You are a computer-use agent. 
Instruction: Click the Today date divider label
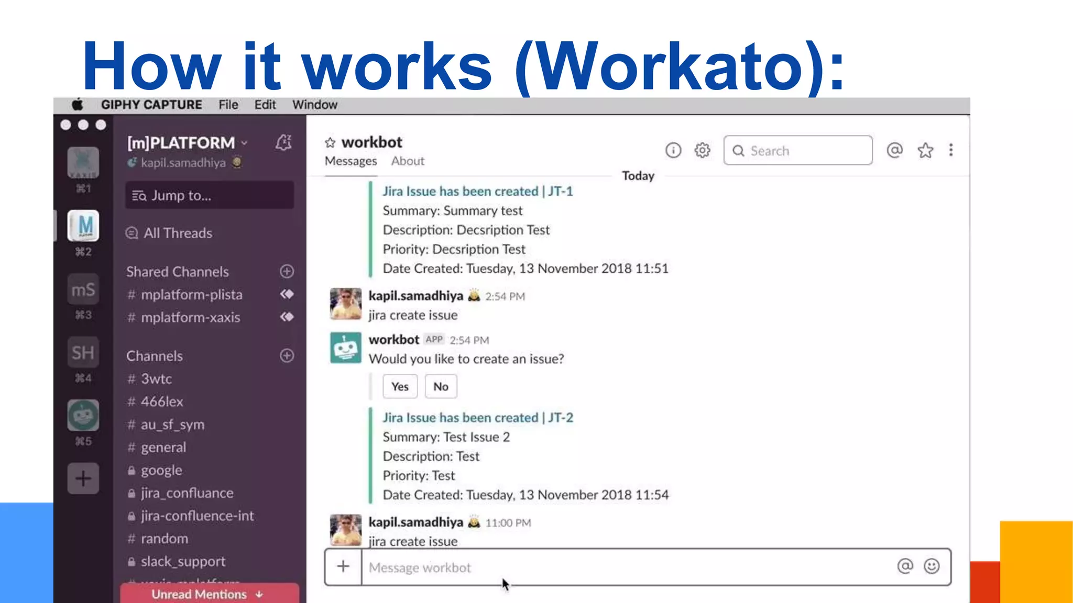pyautogui.click(x=638, y=176)
